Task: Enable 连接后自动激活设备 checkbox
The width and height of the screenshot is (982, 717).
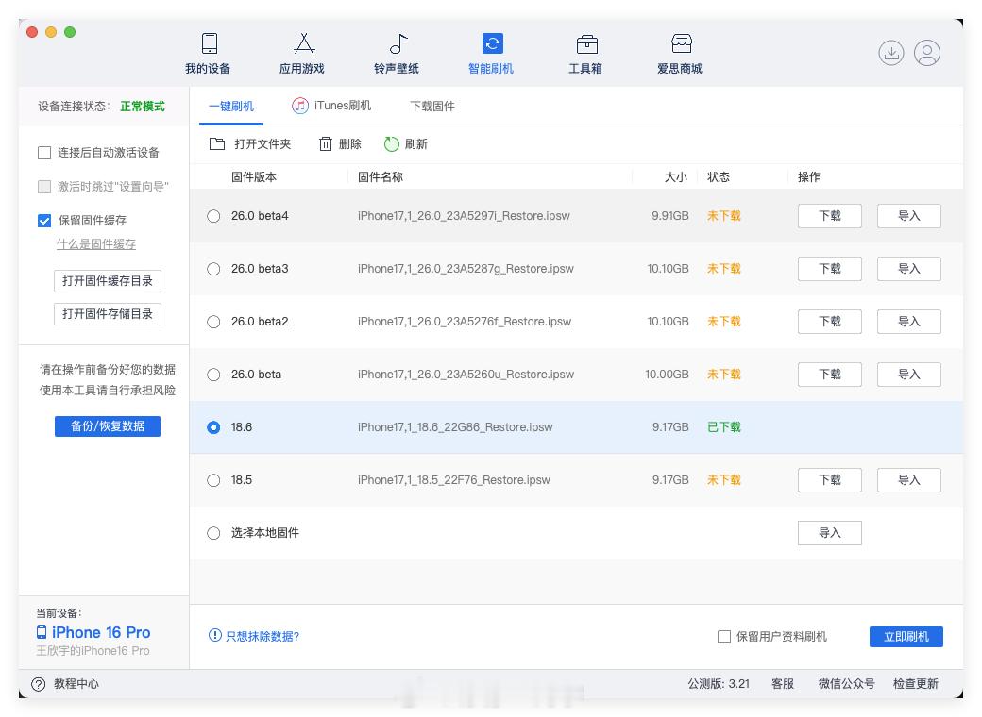Action: [x=44, y=153]
